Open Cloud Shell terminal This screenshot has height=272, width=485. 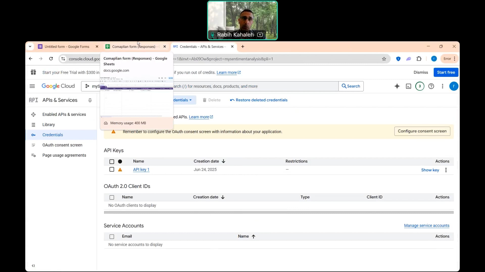tap(408, 86)
